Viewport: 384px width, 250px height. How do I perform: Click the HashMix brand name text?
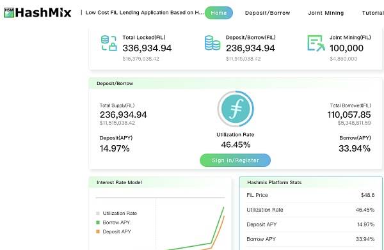[x=43, y=13]
